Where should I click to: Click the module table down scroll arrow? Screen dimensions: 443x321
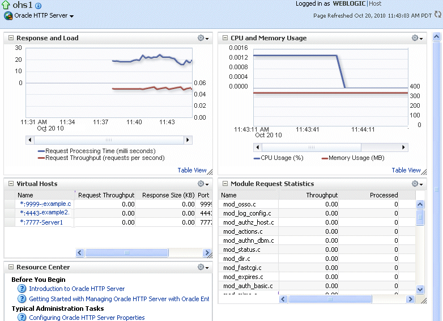click(420, 289)
